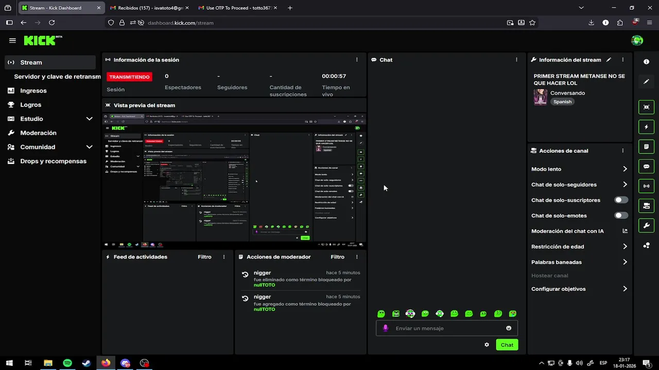Open Modo lento options

click(x=579, y=169)
